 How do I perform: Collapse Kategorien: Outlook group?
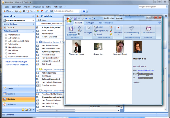click(37, 69)
